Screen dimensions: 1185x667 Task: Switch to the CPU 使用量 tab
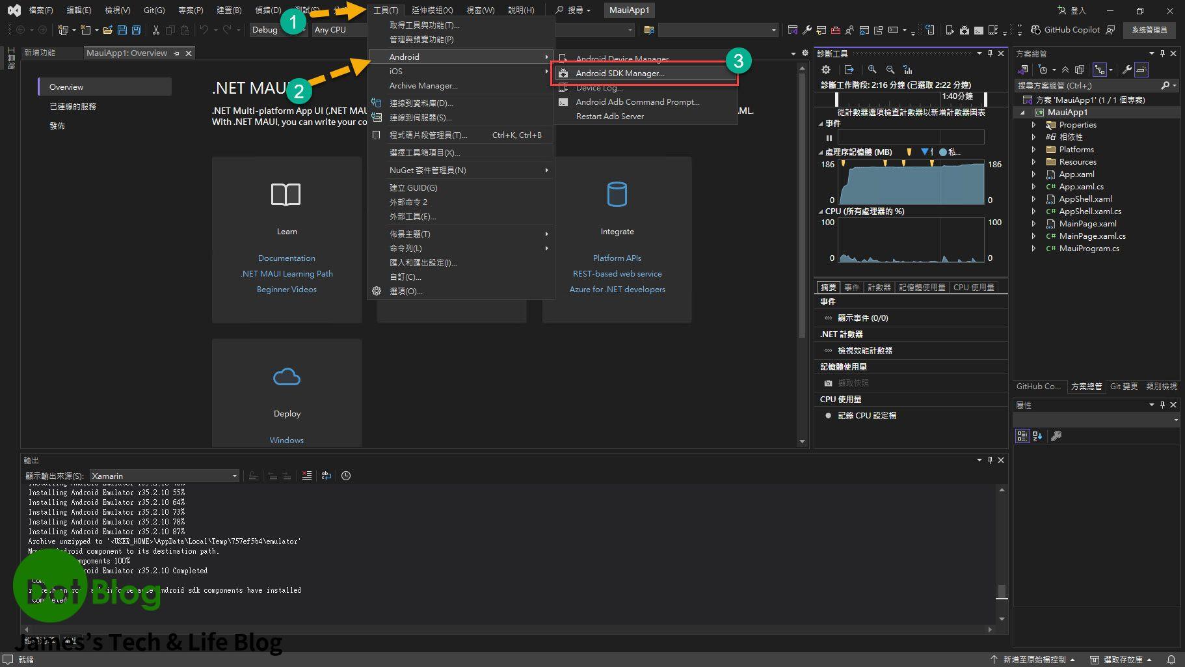coord(974,287)
